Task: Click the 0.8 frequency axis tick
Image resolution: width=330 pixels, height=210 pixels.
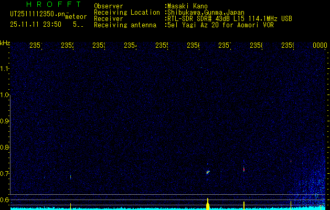Action: click(x=5, y=148)
